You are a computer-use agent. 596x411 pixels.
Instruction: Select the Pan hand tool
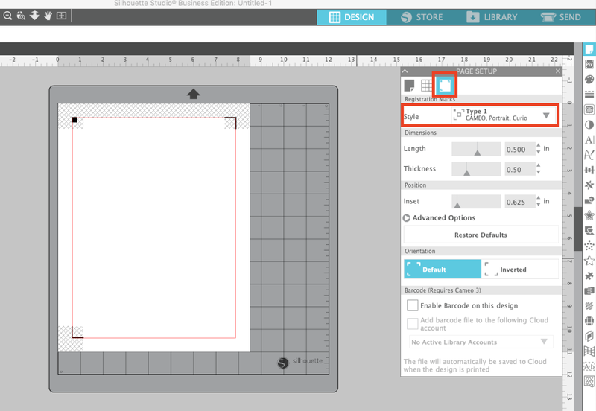[x=48, y=16]
